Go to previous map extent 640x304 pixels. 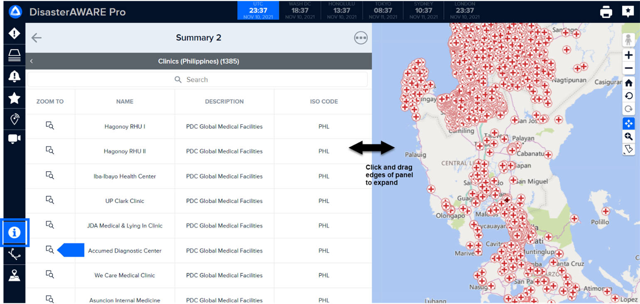click(628, 96)
